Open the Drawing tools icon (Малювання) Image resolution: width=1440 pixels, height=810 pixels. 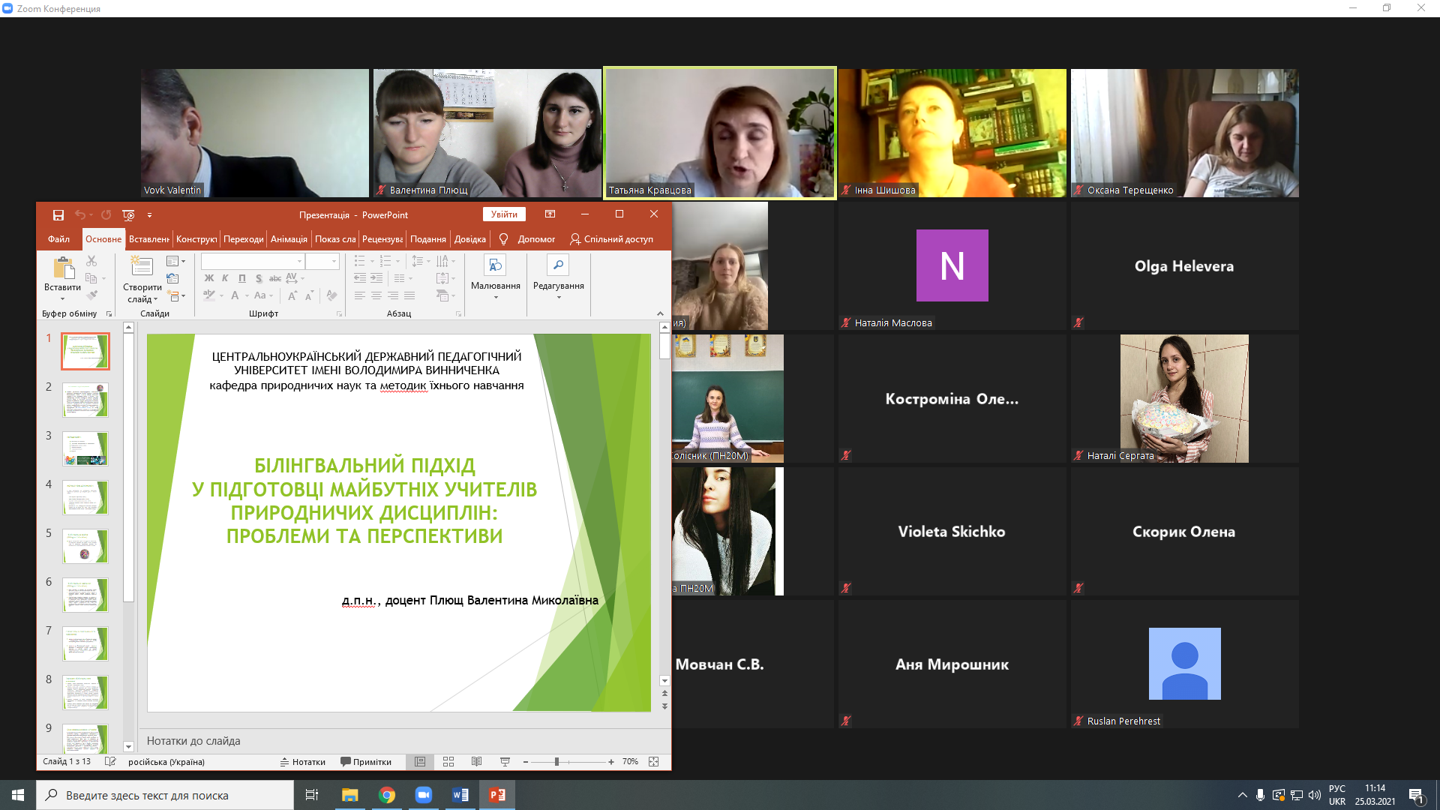pos(495,265)
